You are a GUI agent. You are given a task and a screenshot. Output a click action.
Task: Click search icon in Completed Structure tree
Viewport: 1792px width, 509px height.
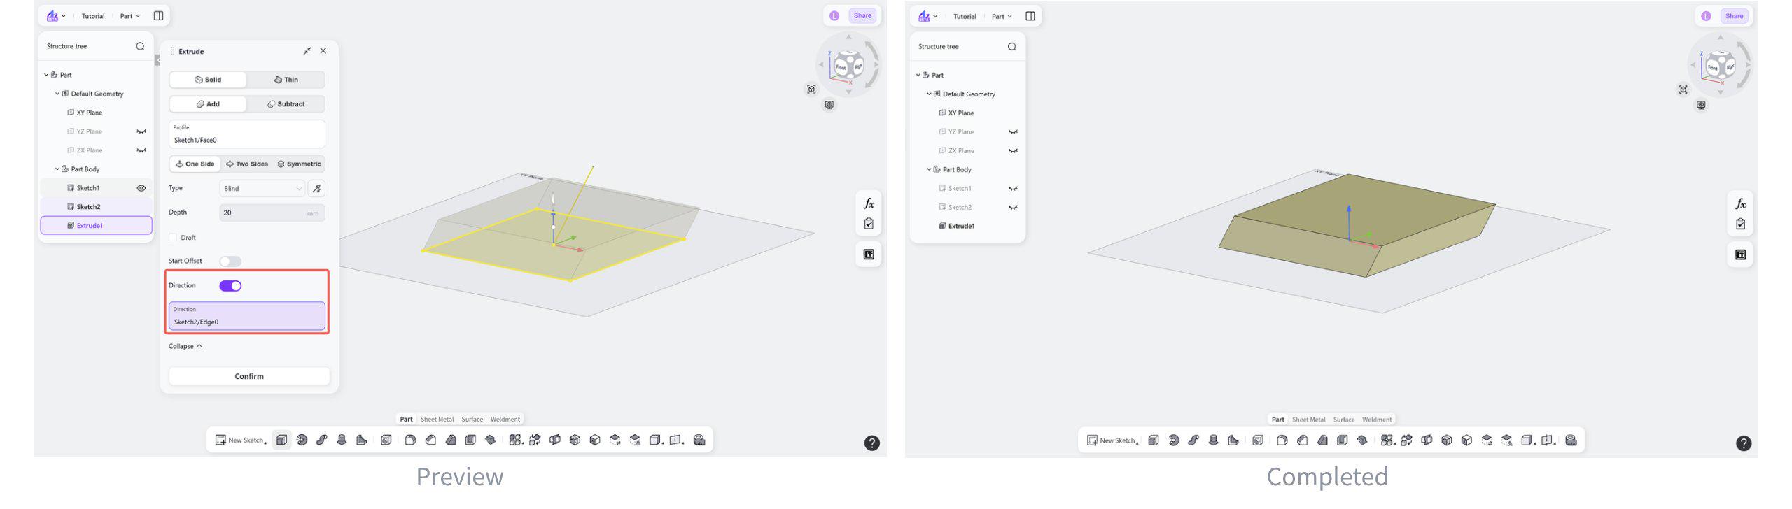(x=1011, y=47)
